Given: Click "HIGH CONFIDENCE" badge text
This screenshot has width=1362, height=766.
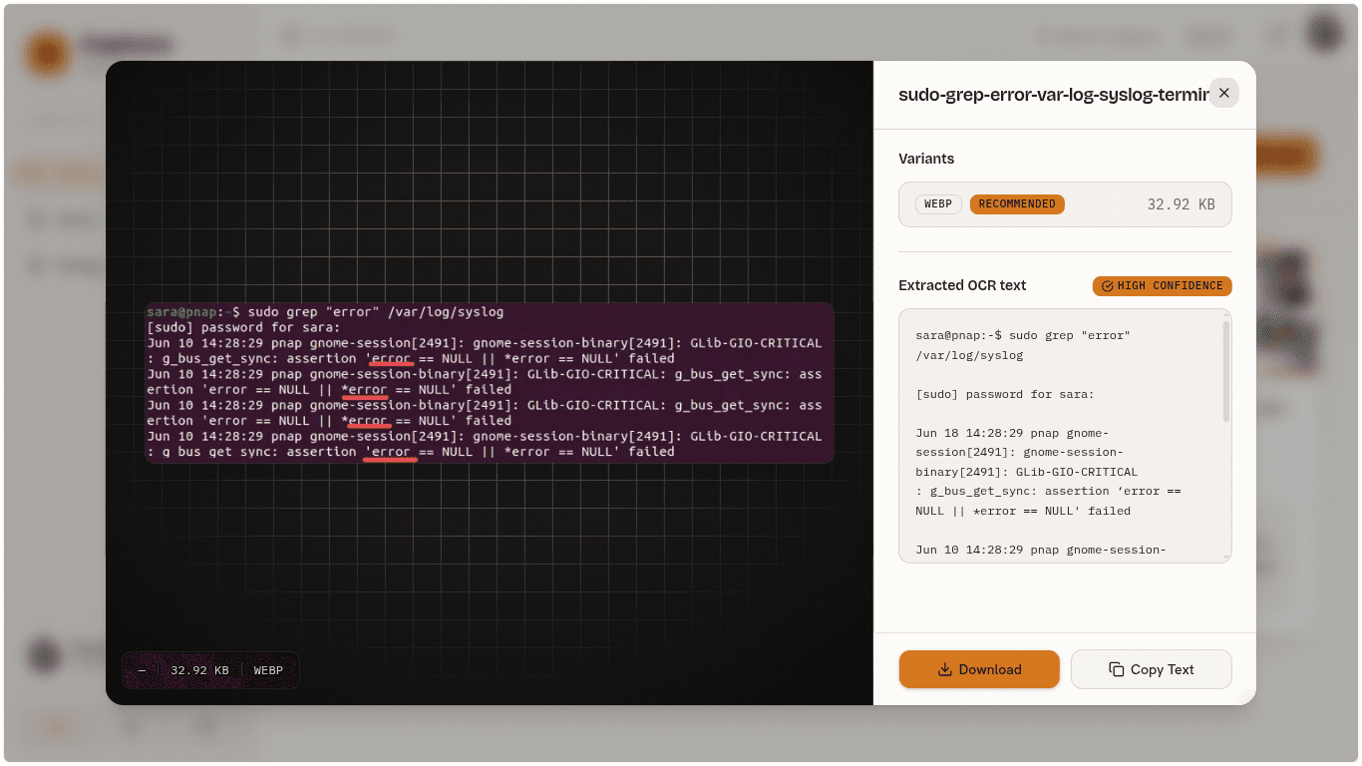Looking at the screenshot, I should [x=1170, y=286].
